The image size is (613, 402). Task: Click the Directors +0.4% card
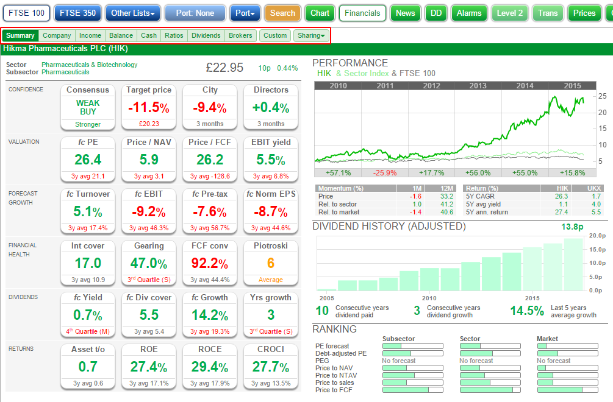click(271, 107)
